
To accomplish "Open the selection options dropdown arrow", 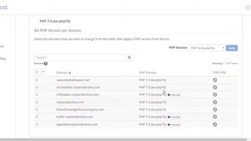I will click(x=43, y=72).
